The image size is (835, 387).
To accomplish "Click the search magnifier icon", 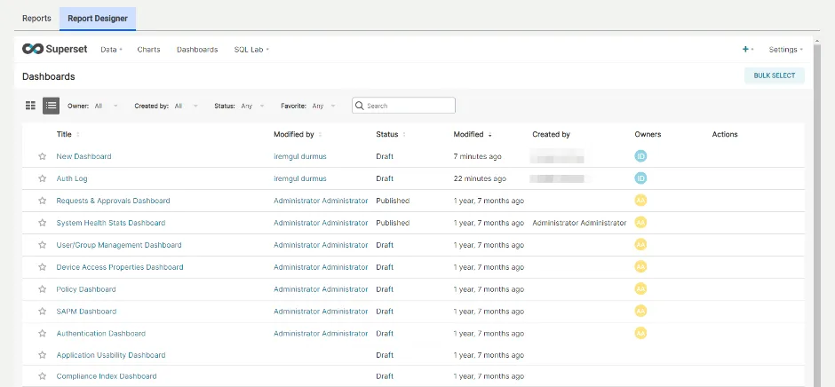I will pos(360,106).
